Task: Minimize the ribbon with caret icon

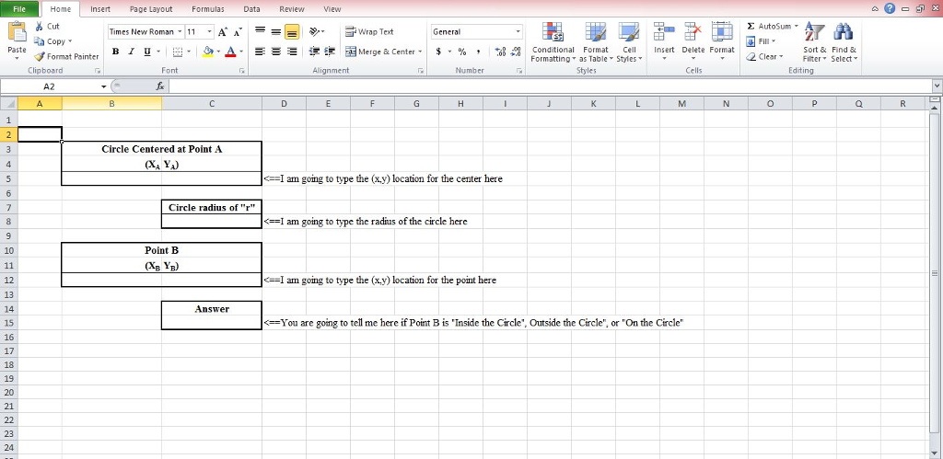Action: point(877,8)
